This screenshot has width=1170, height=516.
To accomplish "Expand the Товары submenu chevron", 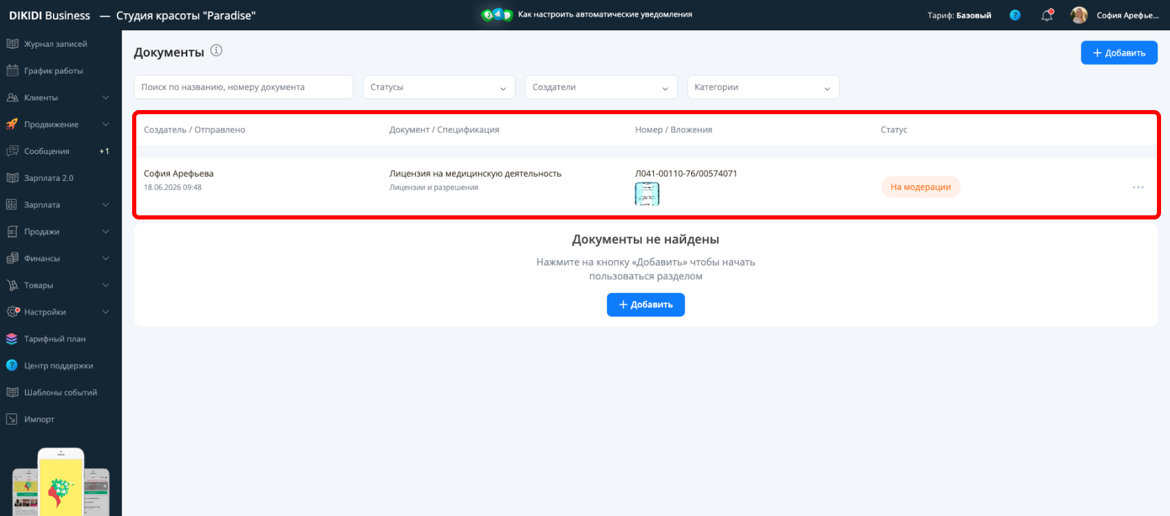I will click(x=106, y=286).
